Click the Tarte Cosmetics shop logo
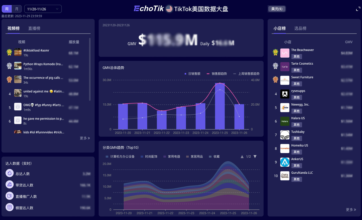362x220 pixels. pos(285,67)
